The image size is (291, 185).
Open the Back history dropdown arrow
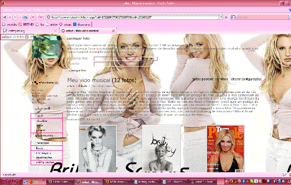[9, 17]
